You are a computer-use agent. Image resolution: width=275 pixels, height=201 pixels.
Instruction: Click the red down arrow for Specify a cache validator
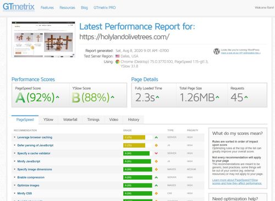pyautogui.click(x=156, y=153)
